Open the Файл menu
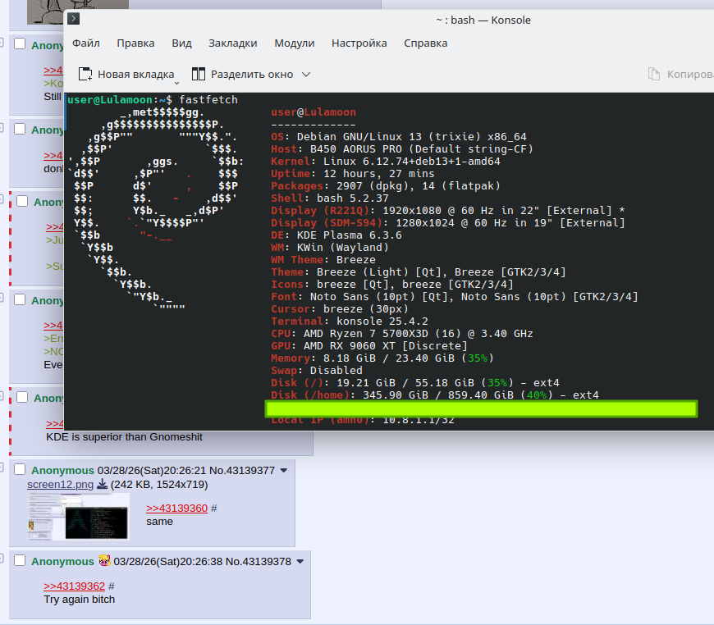This screenshot has width=714, height=625. 86,43
